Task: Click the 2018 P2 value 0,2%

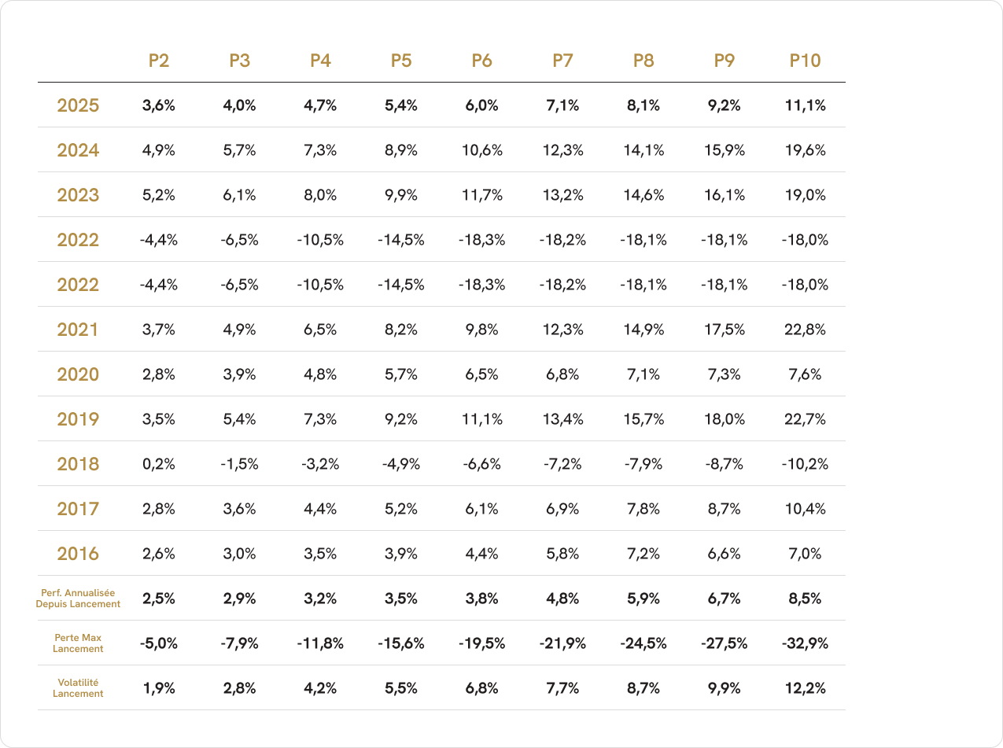Action: click(159, 464)
